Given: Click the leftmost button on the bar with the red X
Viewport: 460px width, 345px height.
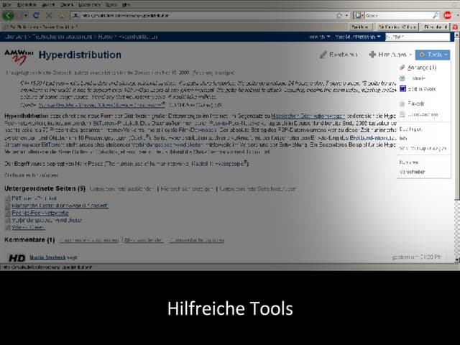Looking at the screenshot, I should [361, 27].
